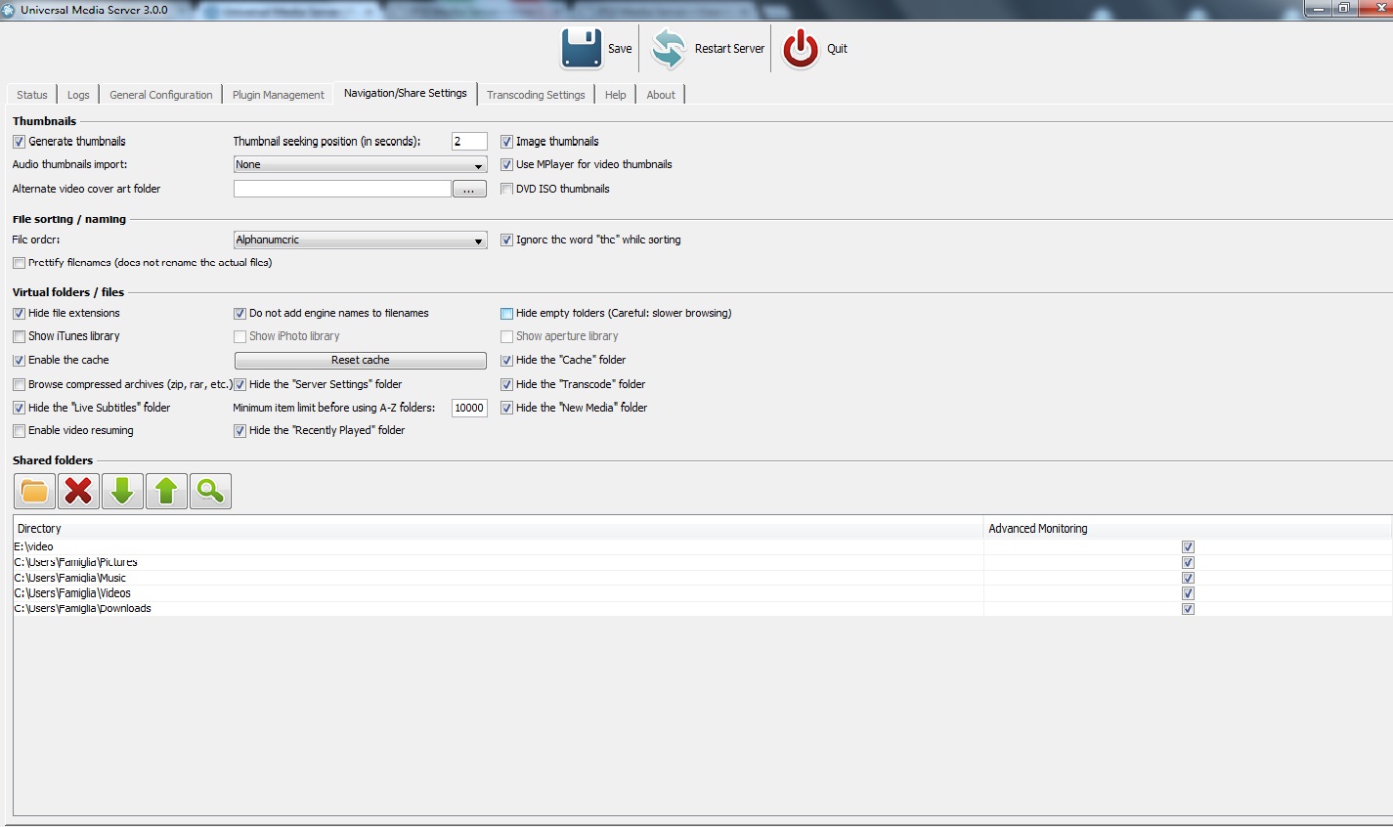
Task: Click the Reset cache button
Action: pos(360,361)
